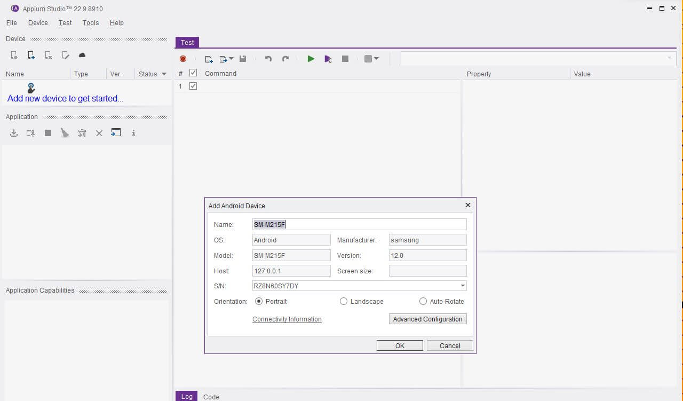Click the Add Device phone-plus icon
The image size is (683, 401).
tap(31, 55)
